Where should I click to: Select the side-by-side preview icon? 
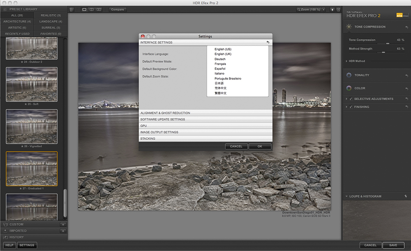99,9
